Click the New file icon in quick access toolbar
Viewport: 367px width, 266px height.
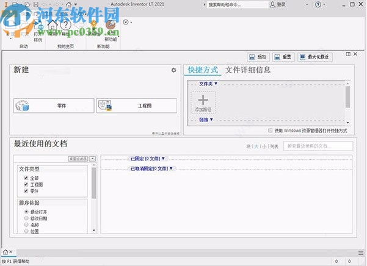coord(15,4)
